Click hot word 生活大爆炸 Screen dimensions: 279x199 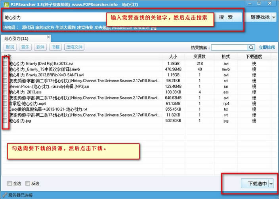point(65,28)
